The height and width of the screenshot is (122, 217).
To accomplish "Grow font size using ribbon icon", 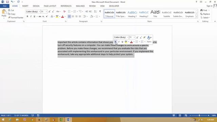I will [50, 12].
